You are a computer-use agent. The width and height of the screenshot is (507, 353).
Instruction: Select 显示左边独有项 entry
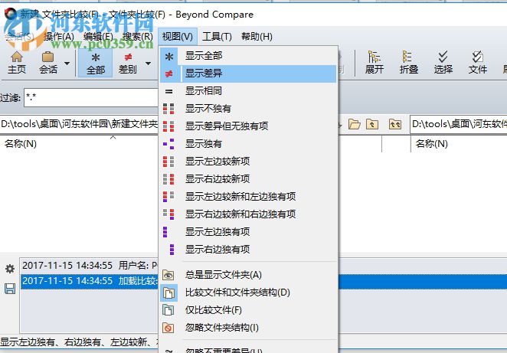point(248,231)
